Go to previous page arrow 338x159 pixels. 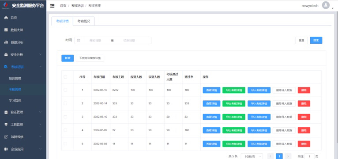[x=270, y=156]
